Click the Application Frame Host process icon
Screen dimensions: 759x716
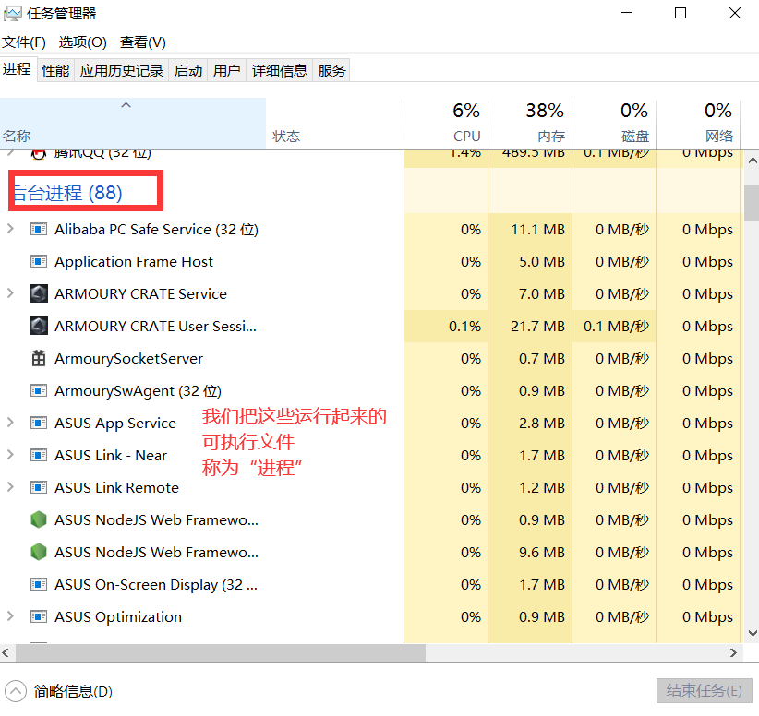click(x=39, y=261)
